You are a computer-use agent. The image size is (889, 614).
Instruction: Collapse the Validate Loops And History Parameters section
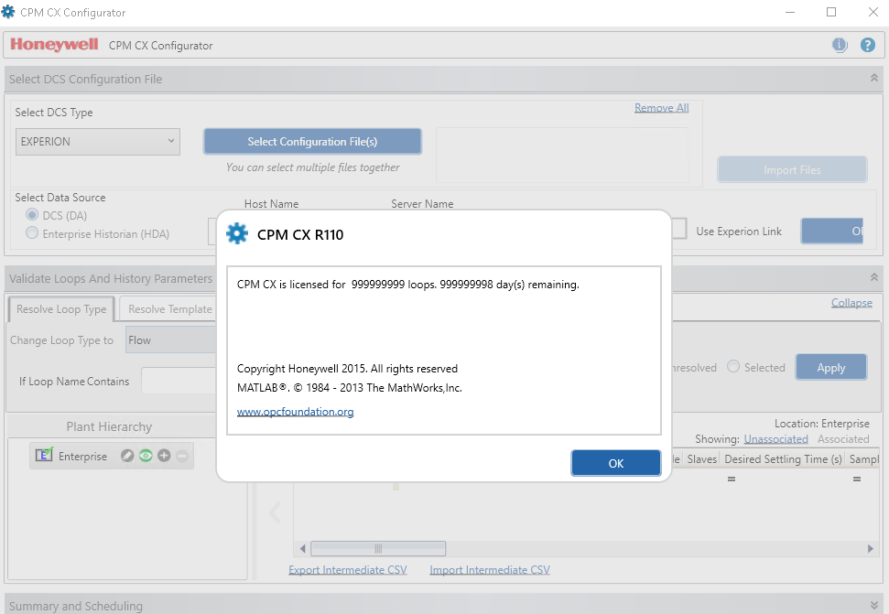874,277
